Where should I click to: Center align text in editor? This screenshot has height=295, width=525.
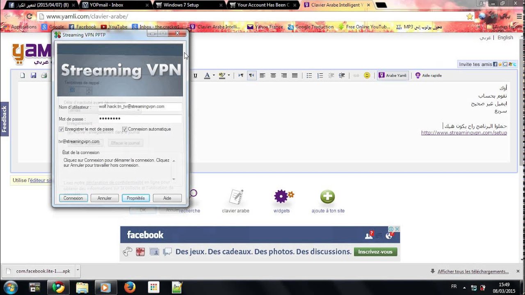coord(273,75)
